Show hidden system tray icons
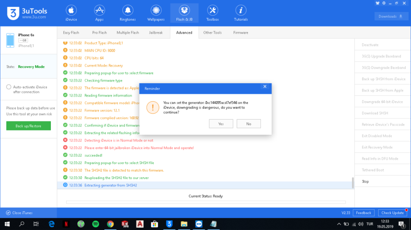411x230 pixels. pyautogui.click(x=339, y=224)
